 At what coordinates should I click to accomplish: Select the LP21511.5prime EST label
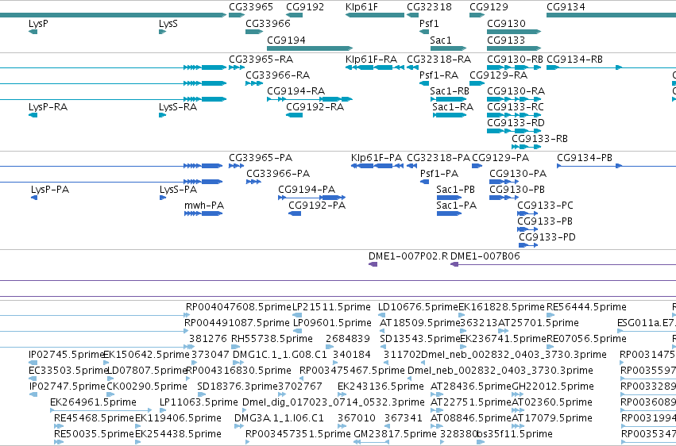pos(331,307)
